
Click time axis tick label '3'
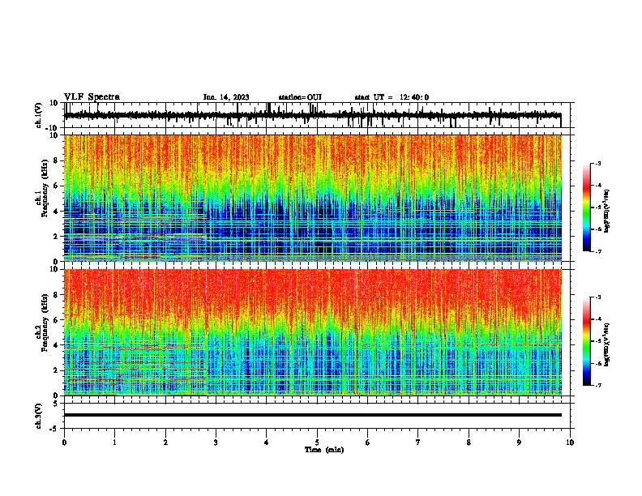[216, 443]
